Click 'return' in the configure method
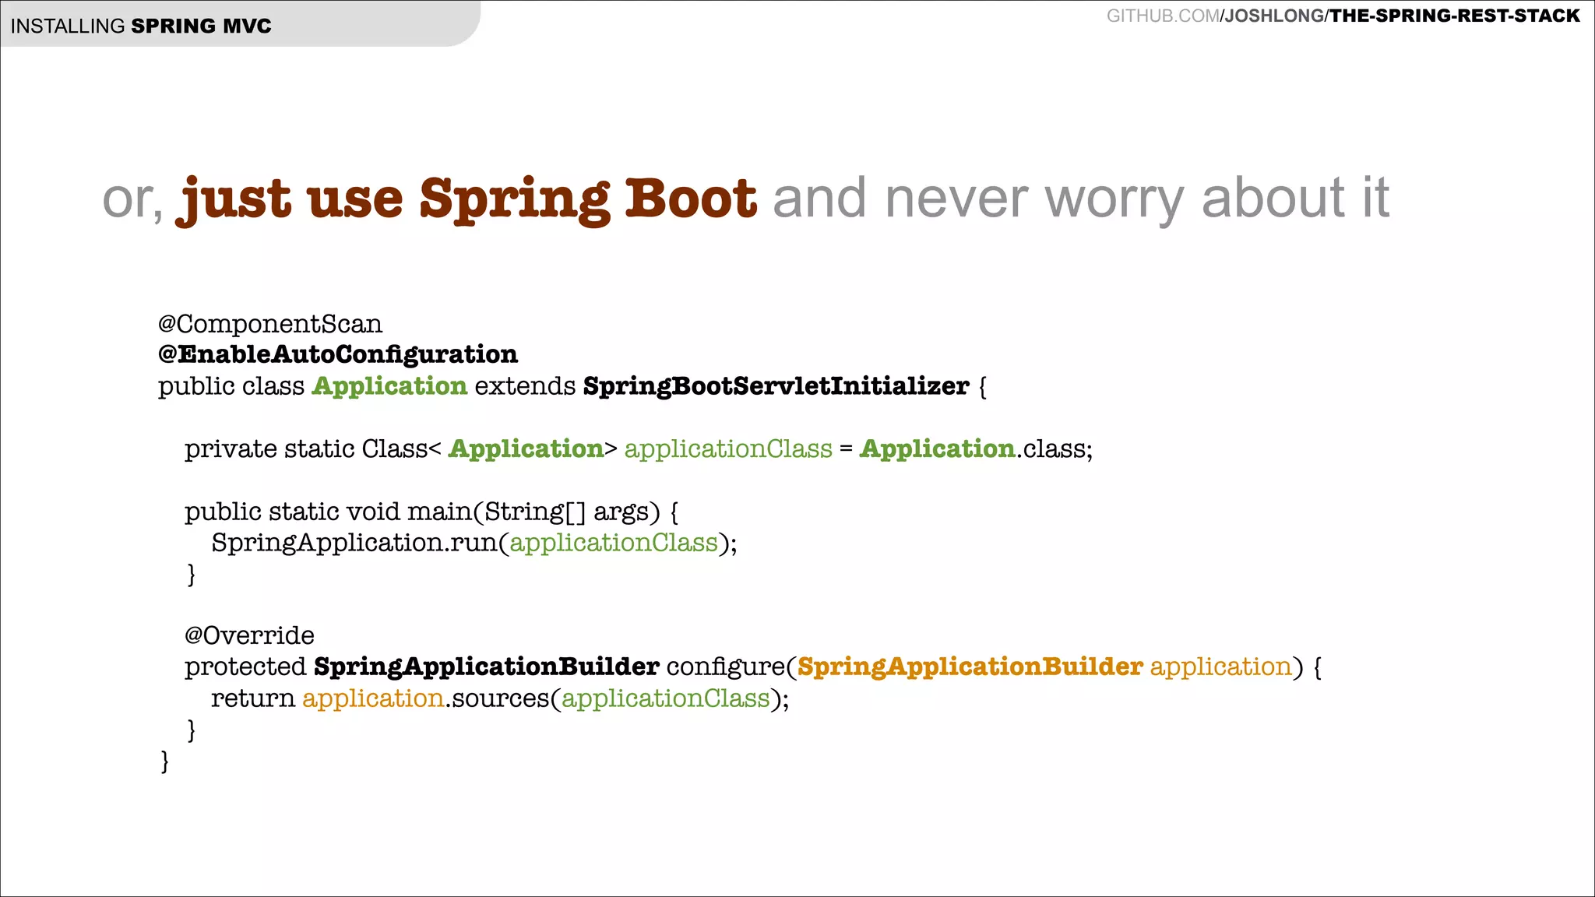The height and width of the screenshot is (897, 1595). pos(252,698)
